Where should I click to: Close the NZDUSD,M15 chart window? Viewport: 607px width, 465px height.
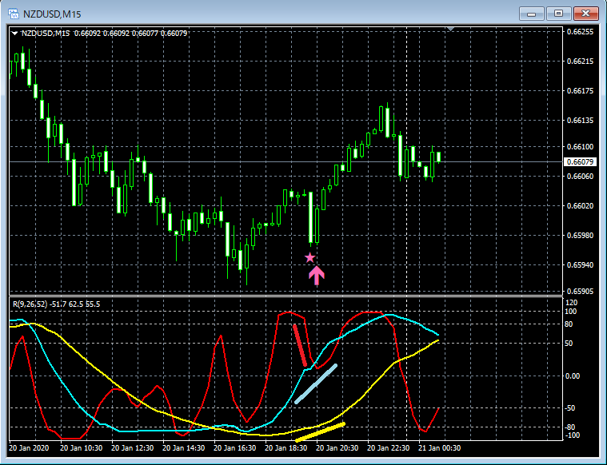585,14
